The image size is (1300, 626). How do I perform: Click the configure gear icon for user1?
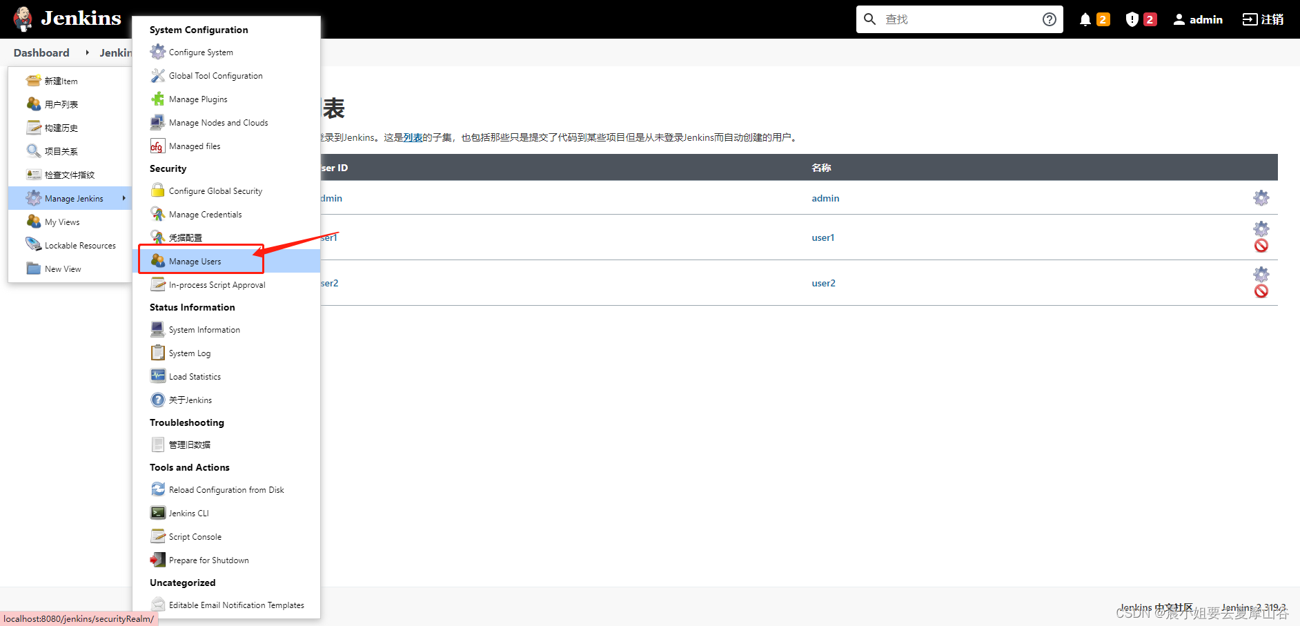pos(1261,228)
